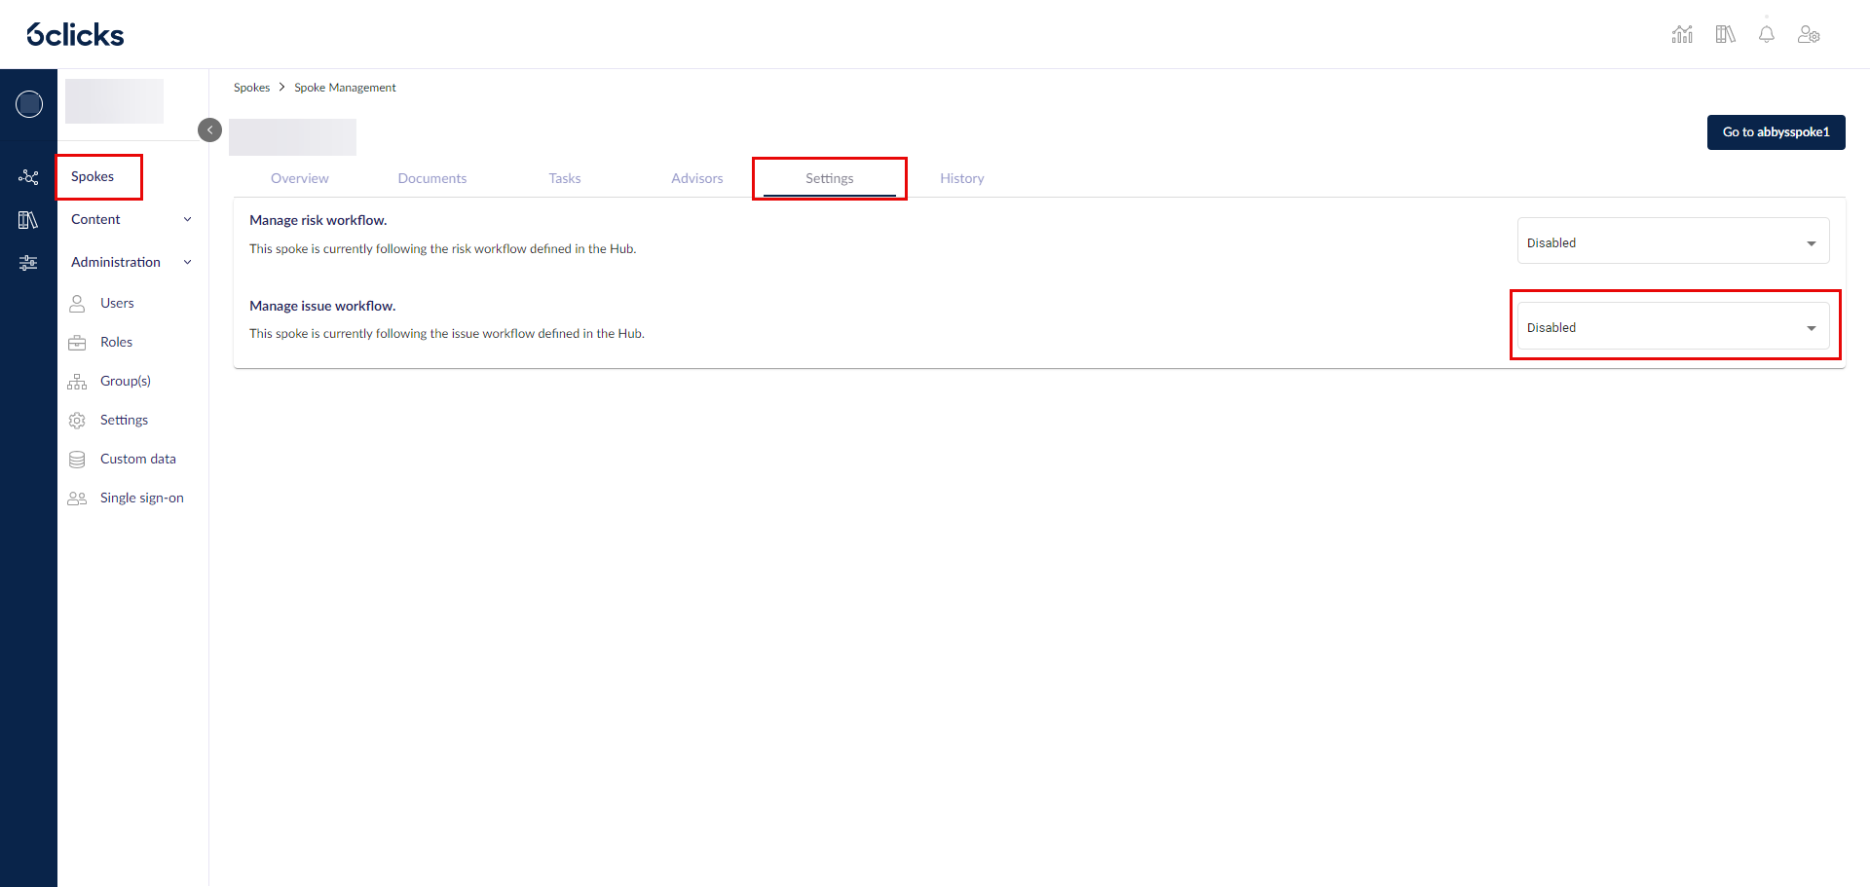Open the Advisors tab

[696, 178]
